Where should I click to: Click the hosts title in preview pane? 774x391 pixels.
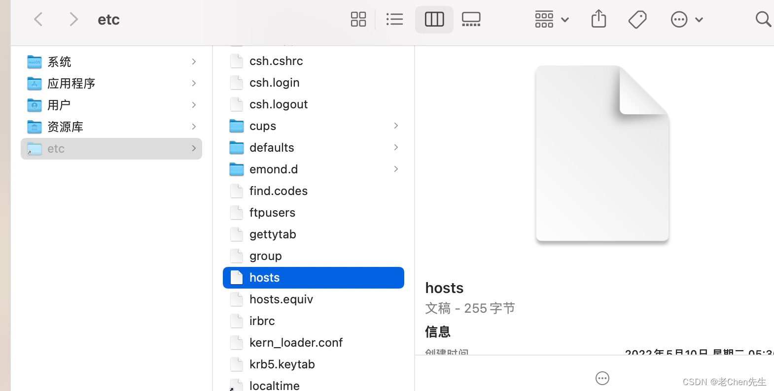[x=444, y=288]
